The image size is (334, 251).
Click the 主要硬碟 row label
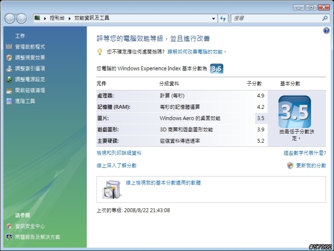pos(108,141)
